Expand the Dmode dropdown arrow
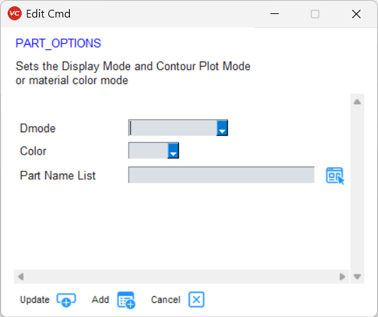378x317 pixels. [222, 128]
